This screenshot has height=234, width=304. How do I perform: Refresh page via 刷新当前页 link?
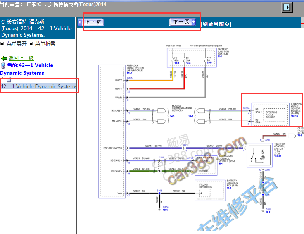[x=216, y=24]
